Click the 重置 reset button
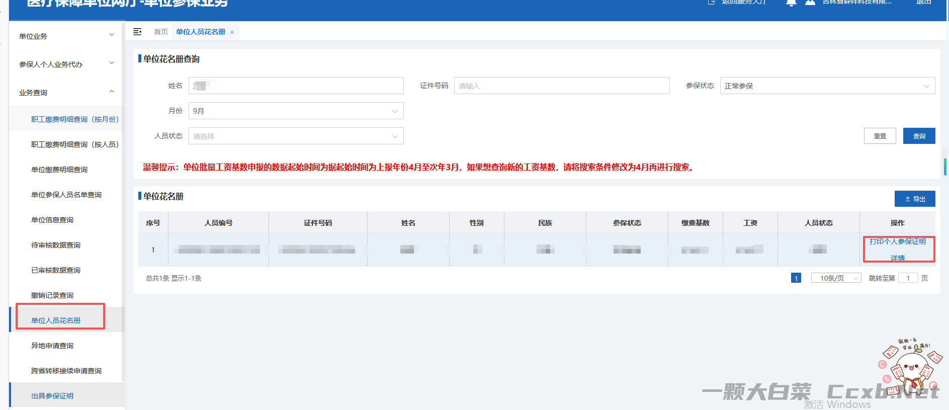The width and height of the screenshot is (949, 410). 880,136
